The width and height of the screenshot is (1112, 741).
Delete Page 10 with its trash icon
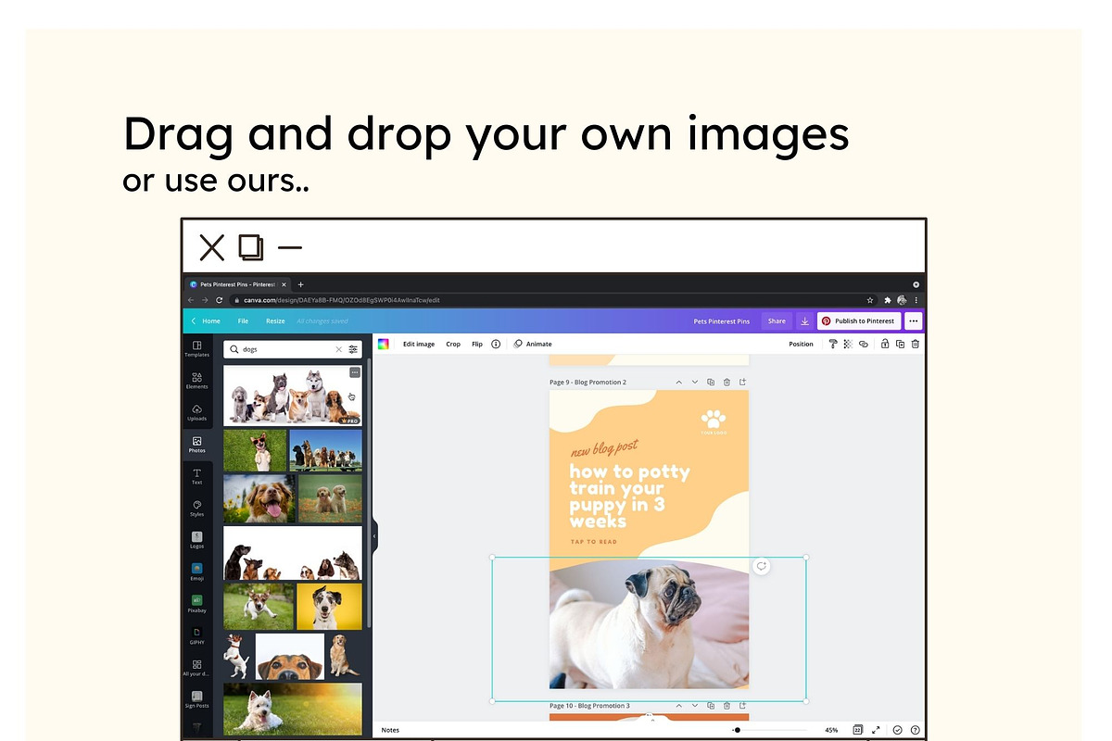pos(727,706)
